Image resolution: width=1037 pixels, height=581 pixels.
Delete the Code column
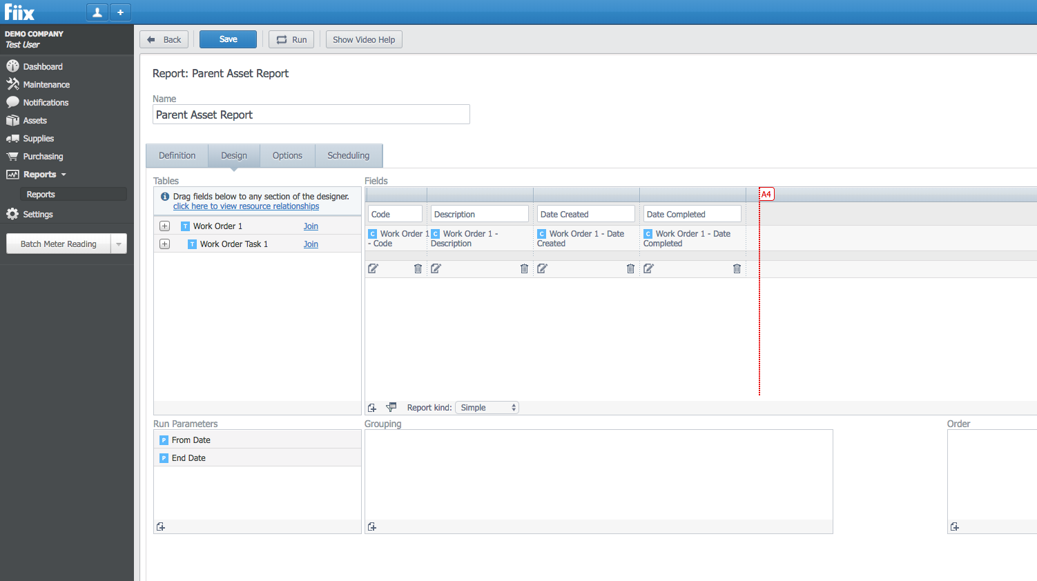[x=418, y=268]
